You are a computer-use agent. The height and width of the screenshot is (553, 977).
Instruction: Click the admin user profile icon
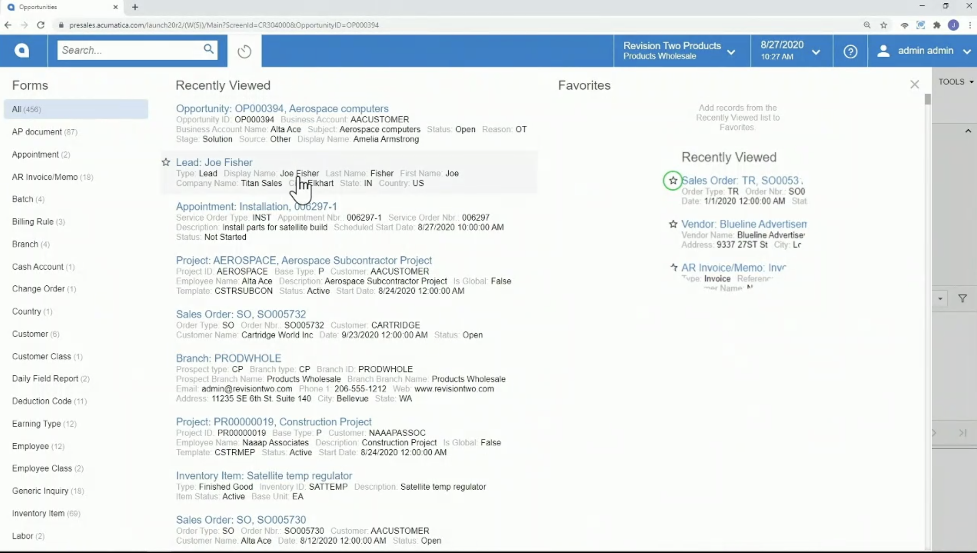(x=883, y=51)
